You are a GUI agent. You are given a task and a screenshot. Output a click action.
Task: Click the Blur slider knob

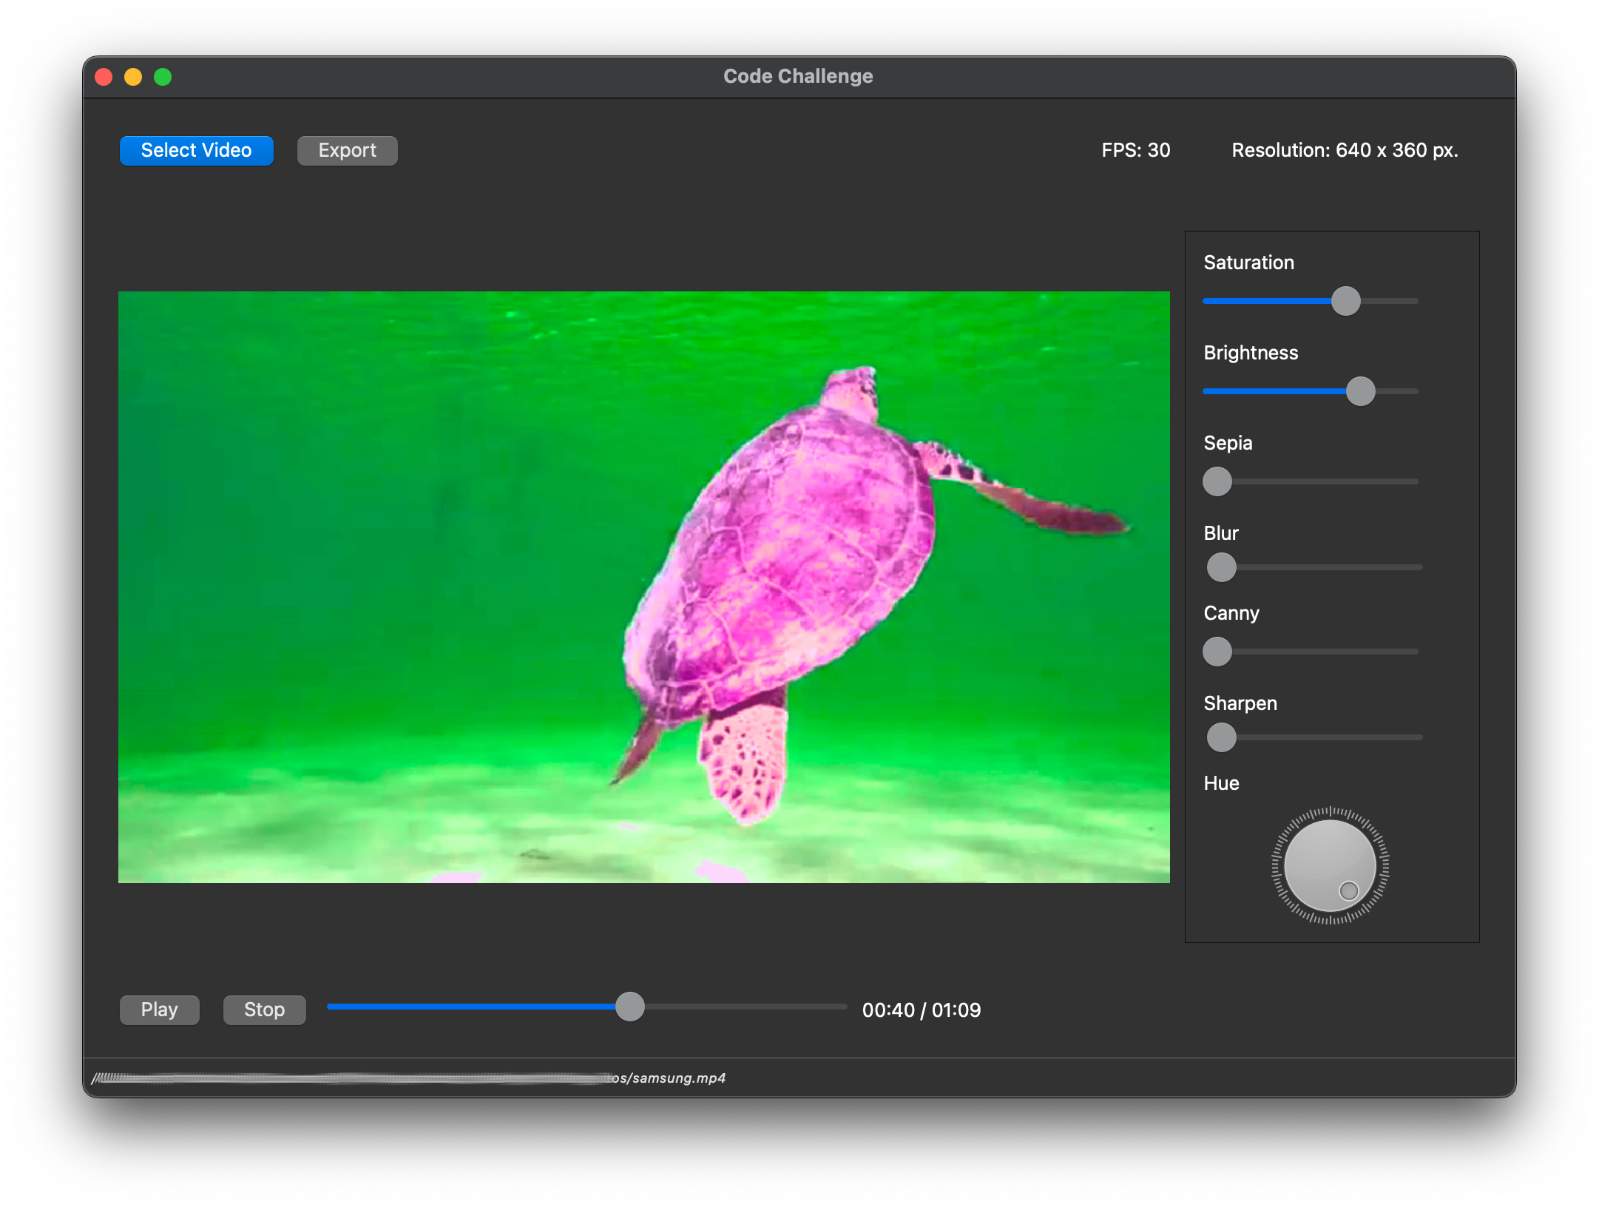[x=1221, y=567]
